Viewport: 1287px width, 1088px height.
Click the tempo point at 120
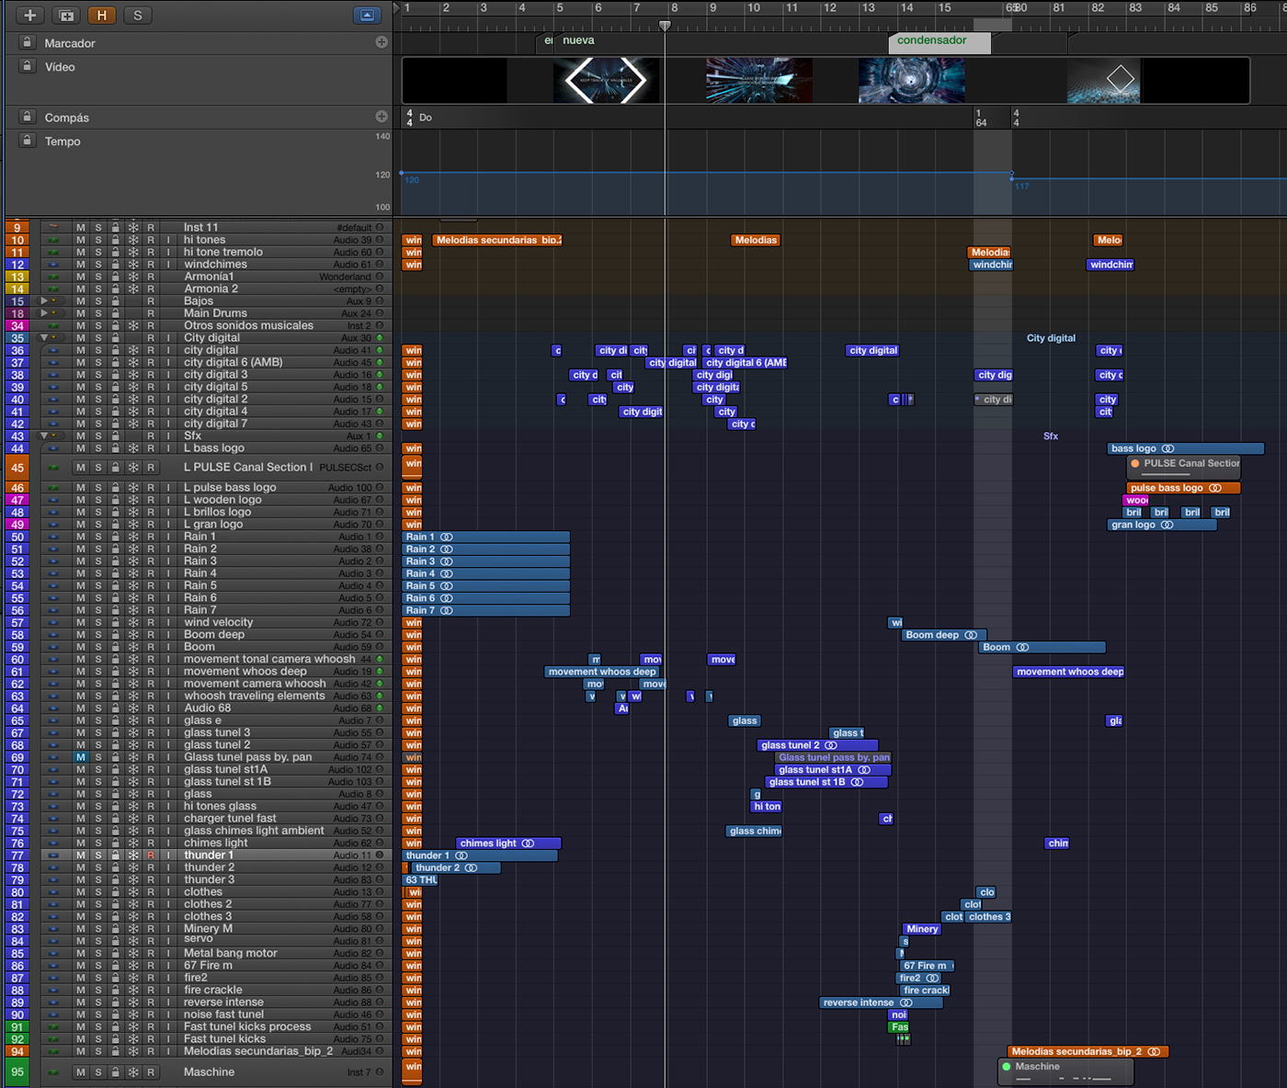[402, 173]
